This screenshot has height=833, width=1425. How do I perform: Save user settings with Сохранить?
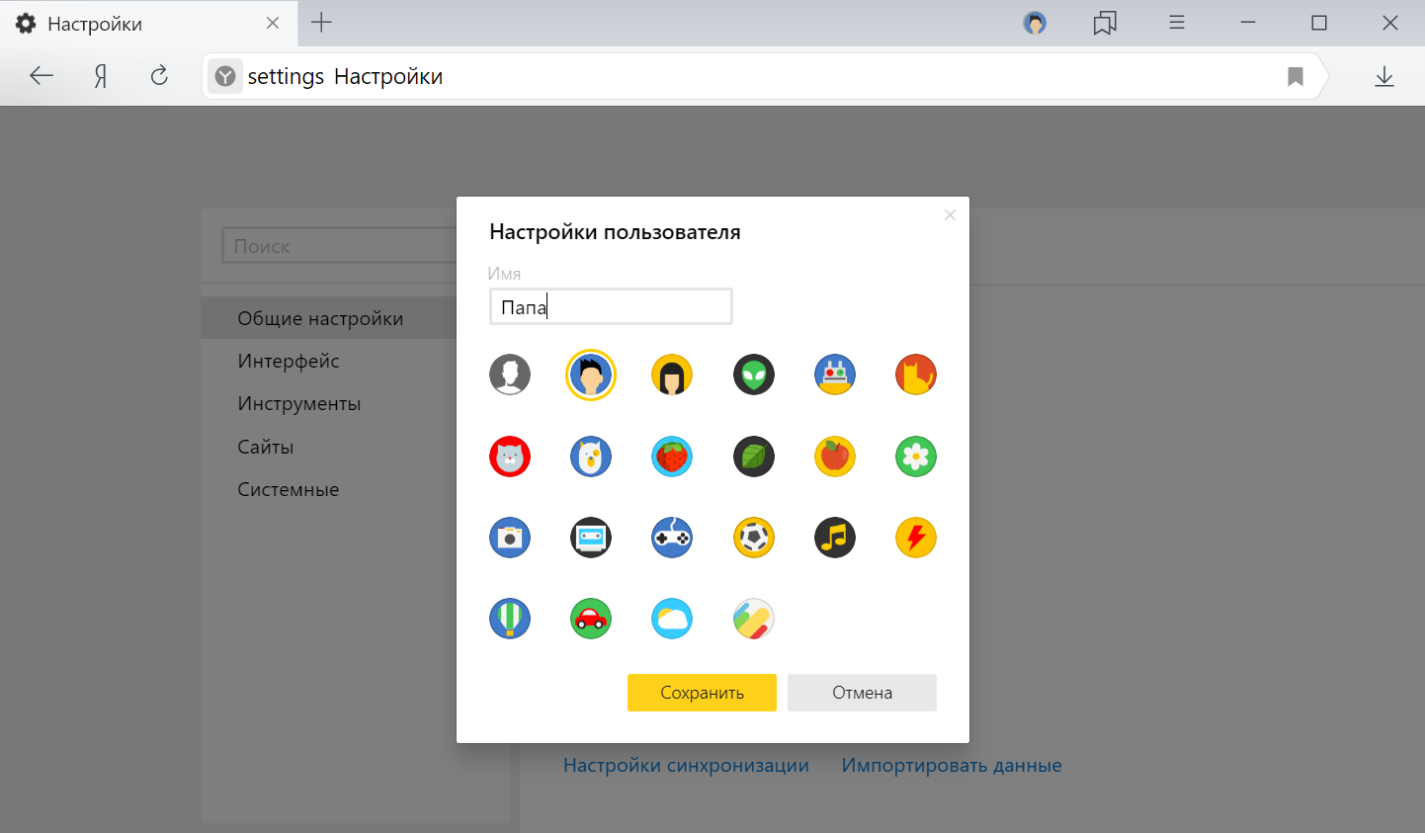[702, 693]
